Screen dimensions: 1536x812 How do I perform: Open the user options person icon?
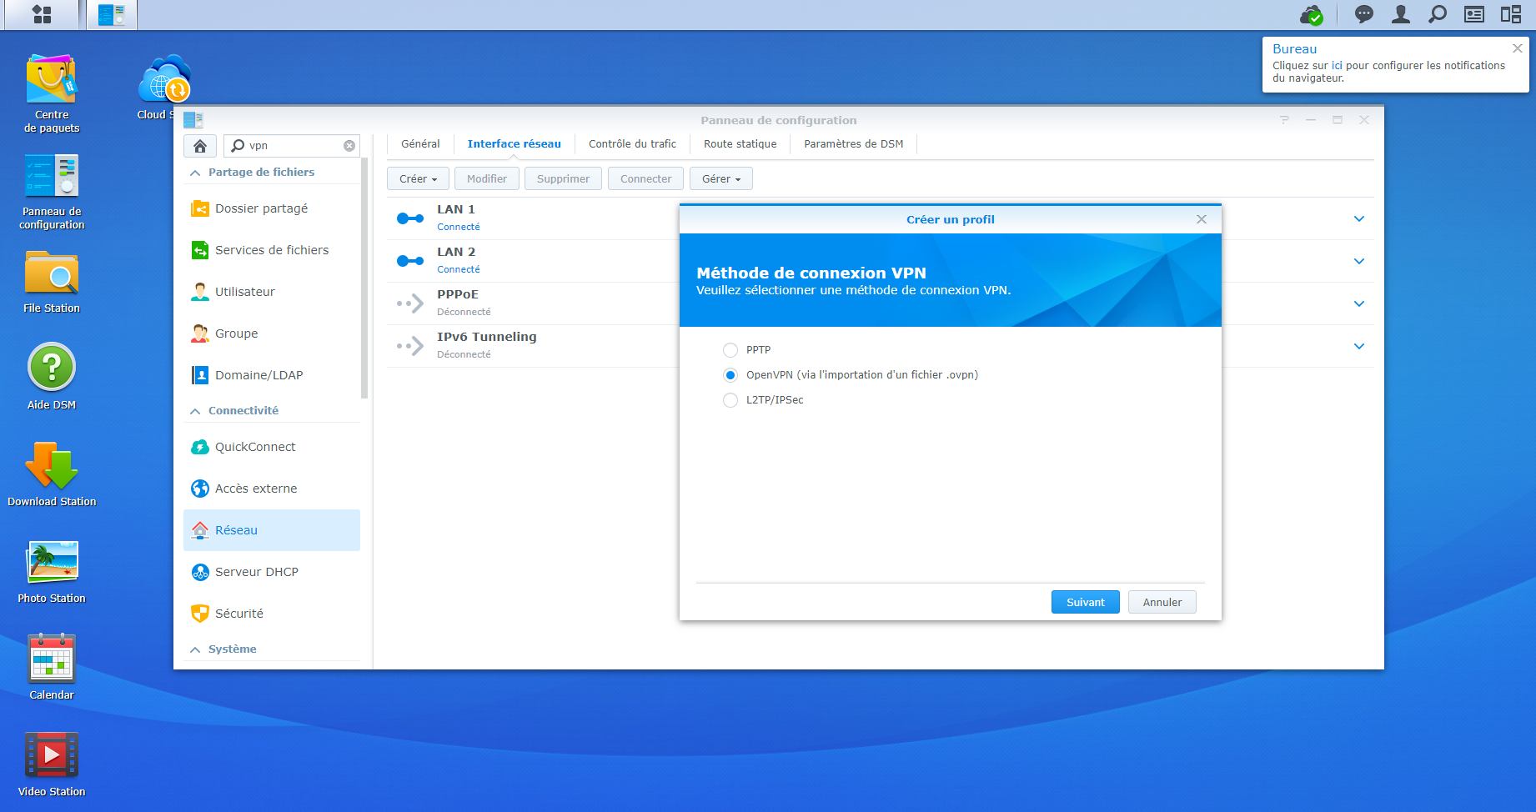coord(1401,14)
